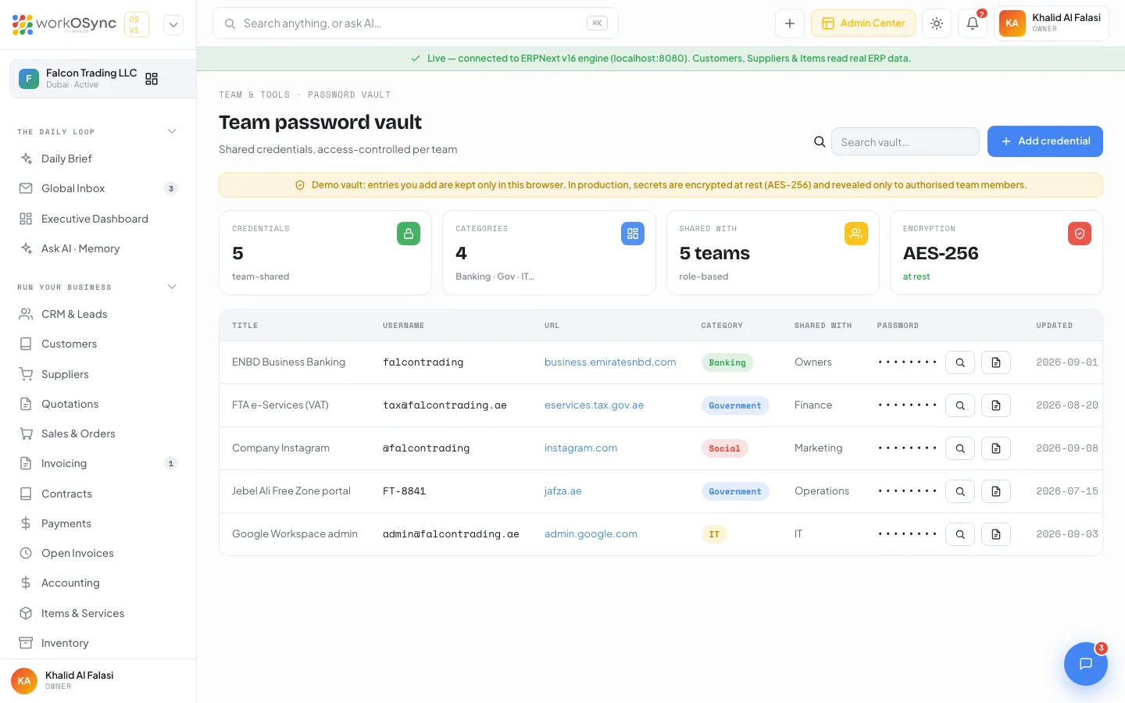Reveal password for FTA e-Services (VAT)
1125x703 pixels.
(x=960, y=405)
